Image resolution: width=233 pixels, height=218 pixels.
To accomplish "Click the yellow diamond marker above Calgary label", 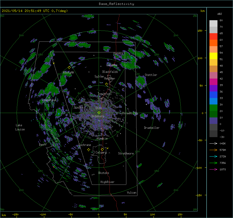I will 102,149.
